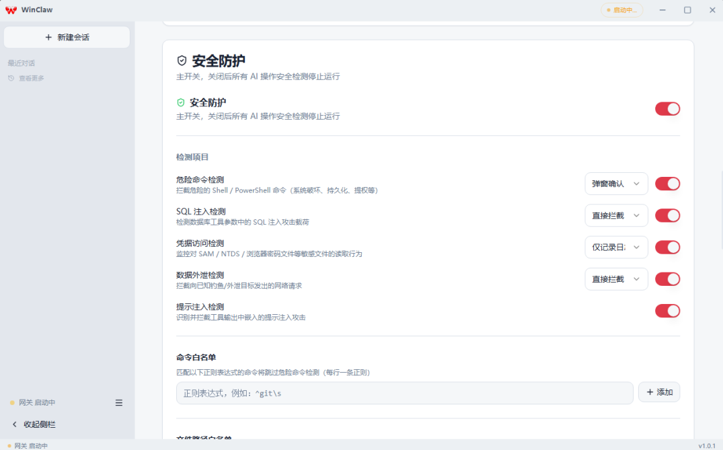Viewport: 723px width, 450px height.
Task: Click the 新建会话 button
Action: tap(67, 37)
